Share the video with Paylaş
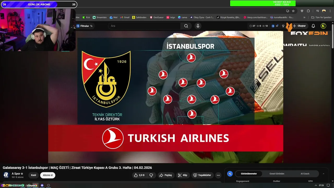 coord(166,175)
